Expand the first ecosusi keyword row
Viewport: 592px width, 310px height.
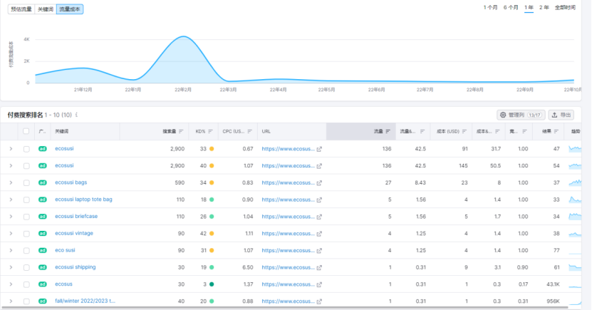coord(11,149)
